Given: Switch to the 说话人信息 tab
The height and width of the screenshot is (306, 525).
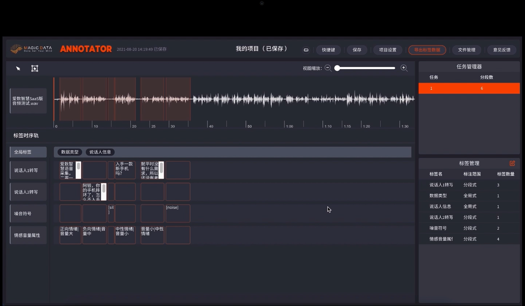Looking at the screenshot, I should coord(100,152).
